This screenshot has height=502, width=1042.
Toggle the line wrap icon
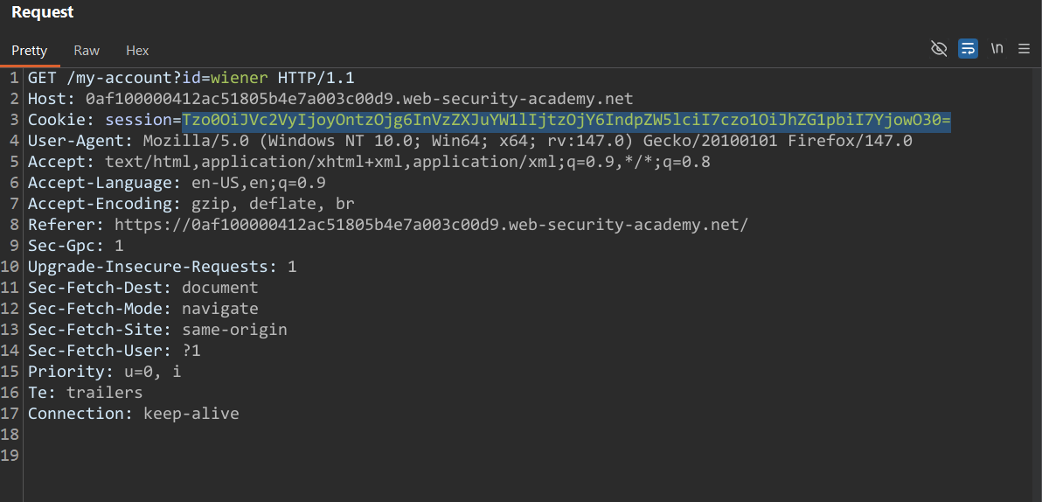tap(968, 49)
